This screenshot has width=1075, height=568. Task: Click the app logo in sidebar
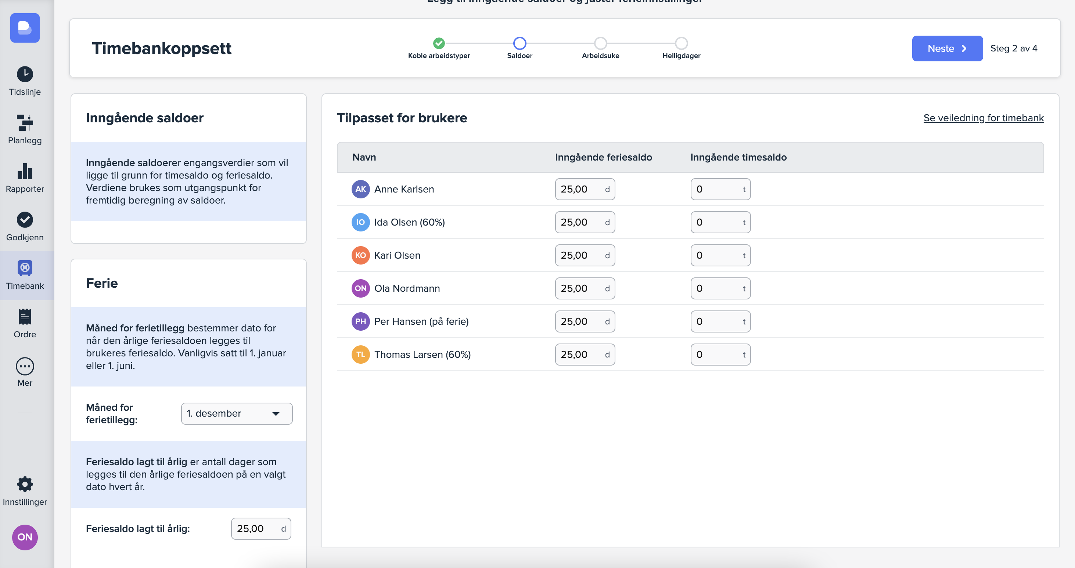pyautogui.click(x=25, y=28)
